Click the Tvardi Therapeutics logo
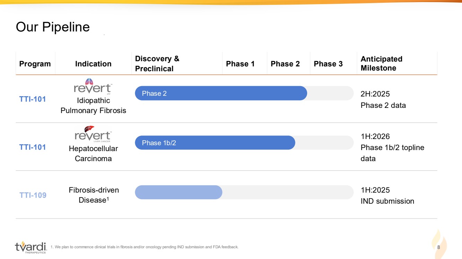462x259 pixels. tap(30, 247)
